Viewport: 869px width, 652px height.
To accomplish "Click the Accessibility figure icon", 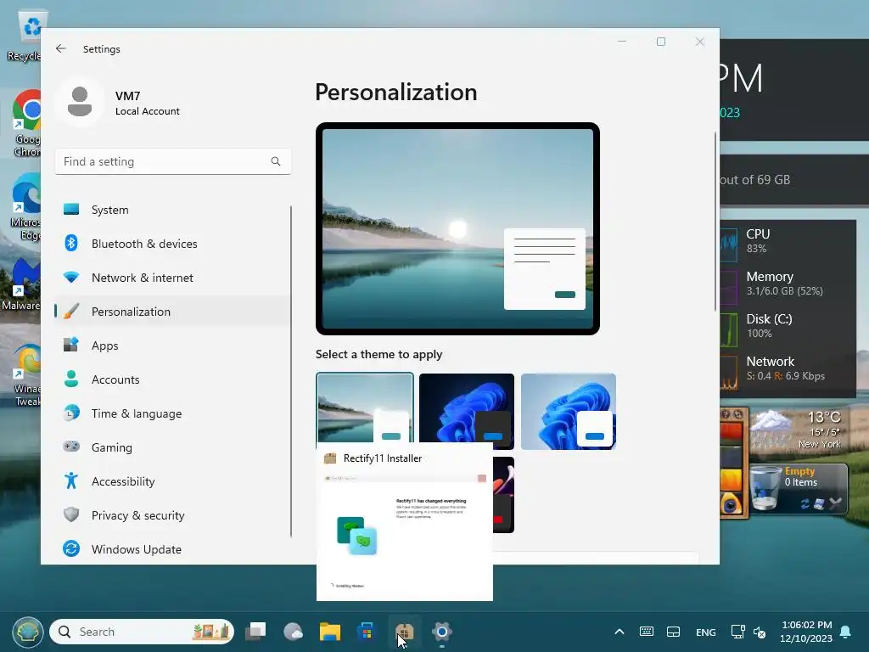I will pos(71,481).
